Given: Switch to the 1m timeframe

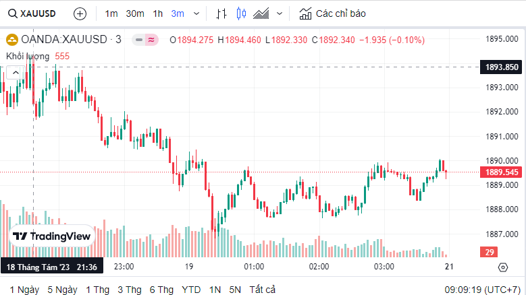Looking at the screenshot, I should pyautogui.click(x=111, y=13).
